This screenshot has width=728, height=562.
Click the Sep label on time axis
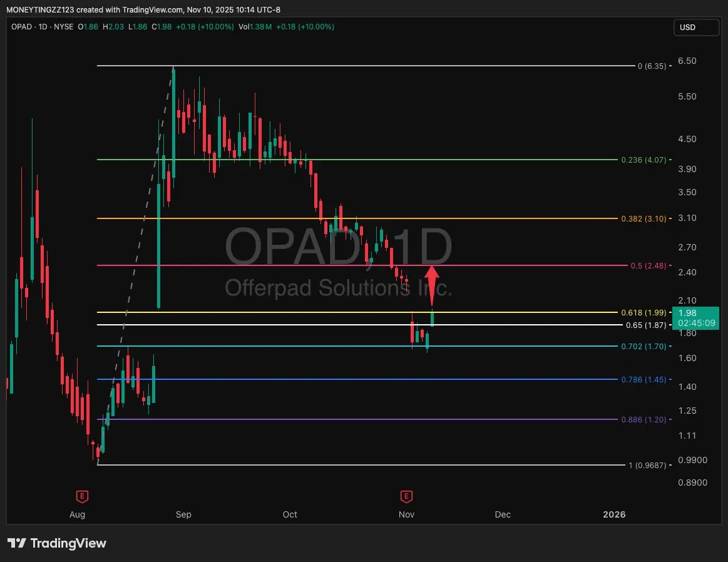pos(183,514)
